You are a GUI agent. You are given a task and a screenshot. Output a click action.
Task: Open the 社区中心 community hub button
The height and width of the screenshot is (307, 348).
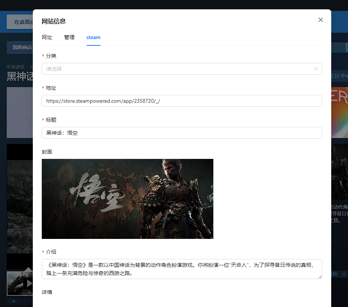pyautogui.click(x=340, y=76)
